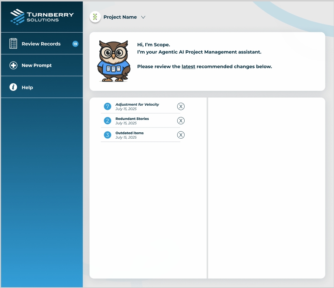Select the Redundant Stories record
334x288 pixels.
tap(132, 119)
